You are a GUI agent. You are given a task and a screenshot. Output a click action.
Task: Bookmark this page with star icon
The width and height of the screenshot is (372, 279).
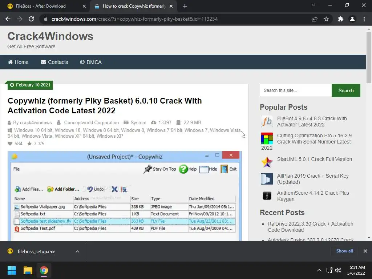pos(326,19)
